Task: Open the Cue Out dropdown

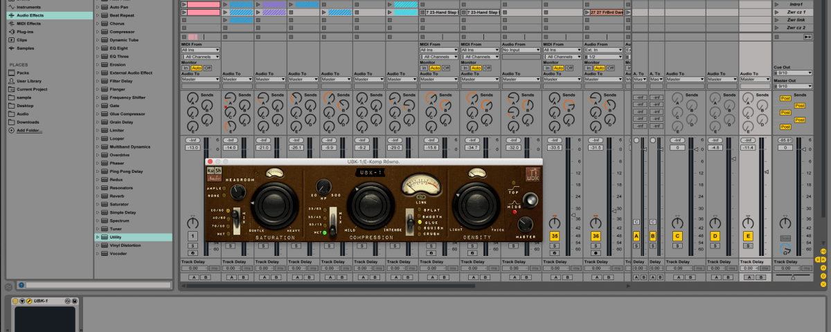Action: click(792, 72)
